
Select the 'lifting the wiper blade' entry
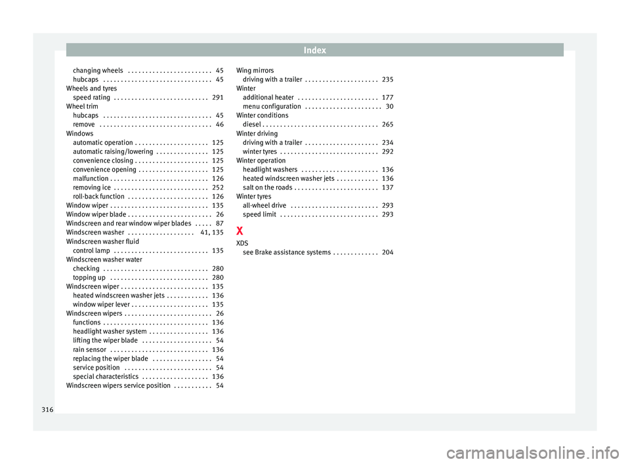click(148, 340)
